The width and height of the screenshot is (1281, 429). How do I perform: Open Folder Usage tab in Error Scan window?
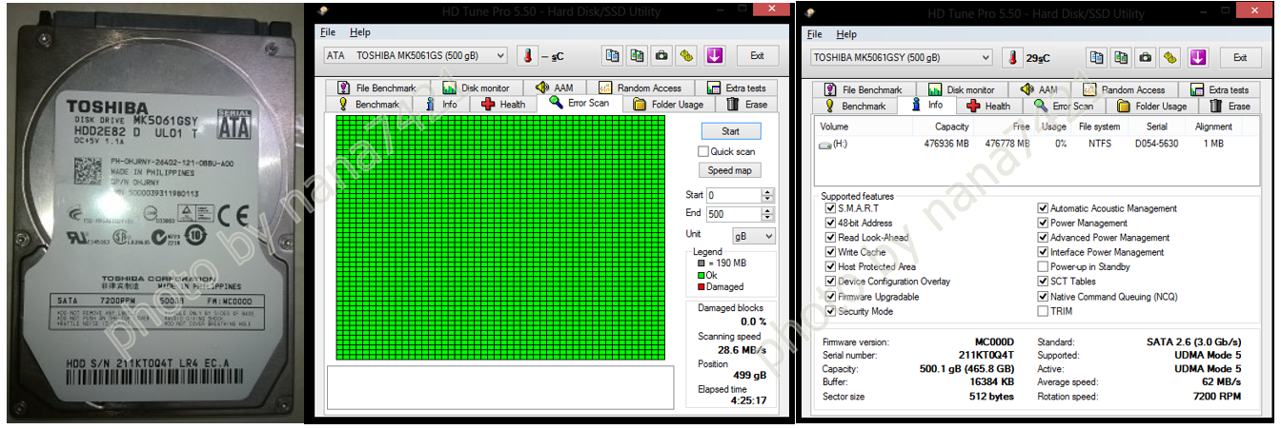(x=669, y=105)
